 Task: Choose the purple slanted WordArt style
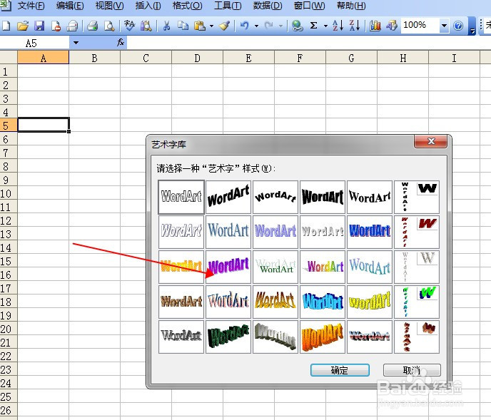pos(228,267)
